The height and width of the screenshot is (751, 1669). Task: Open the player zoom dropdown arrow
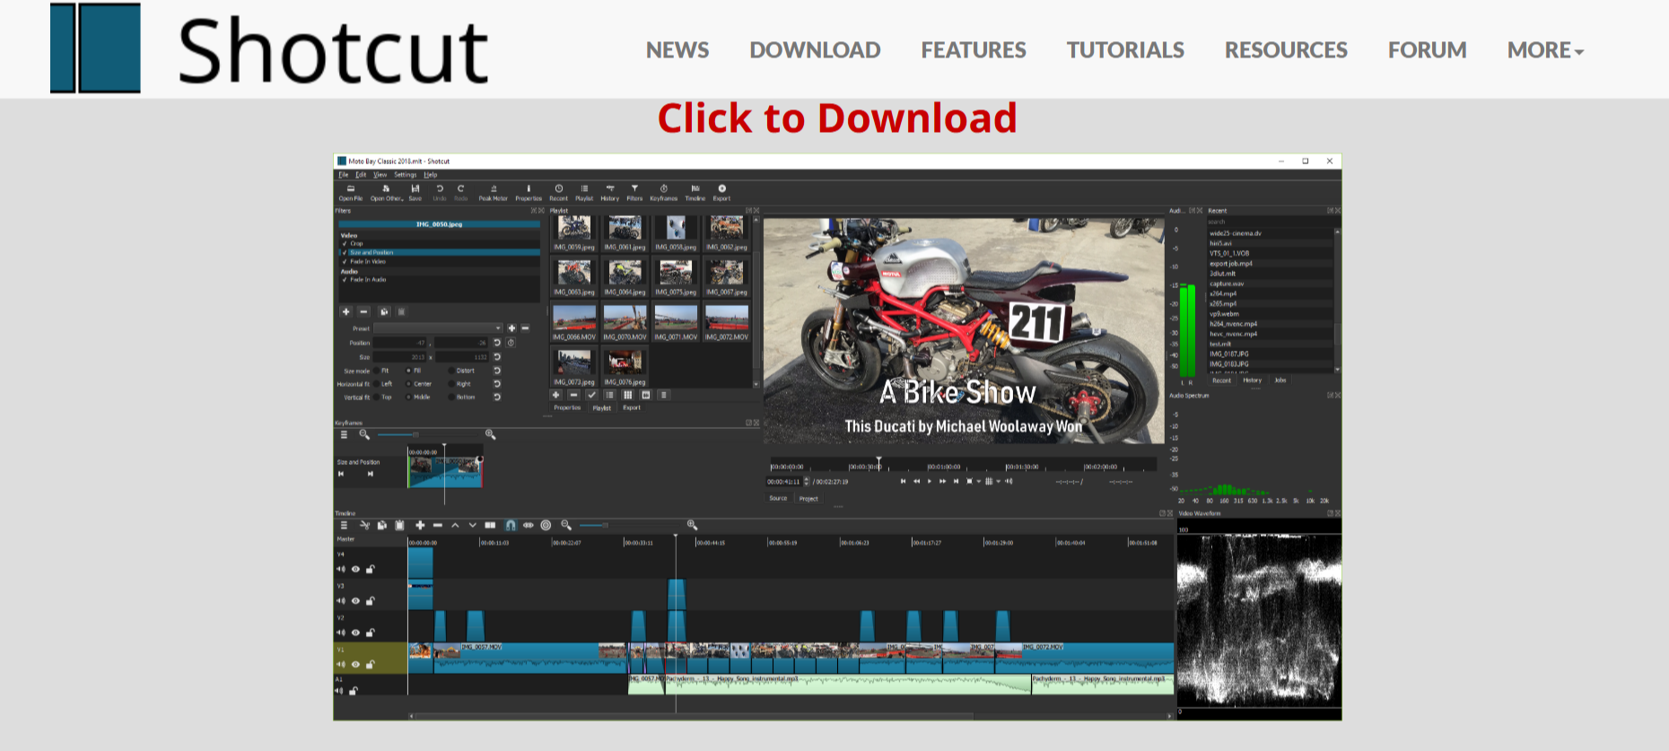979,482
